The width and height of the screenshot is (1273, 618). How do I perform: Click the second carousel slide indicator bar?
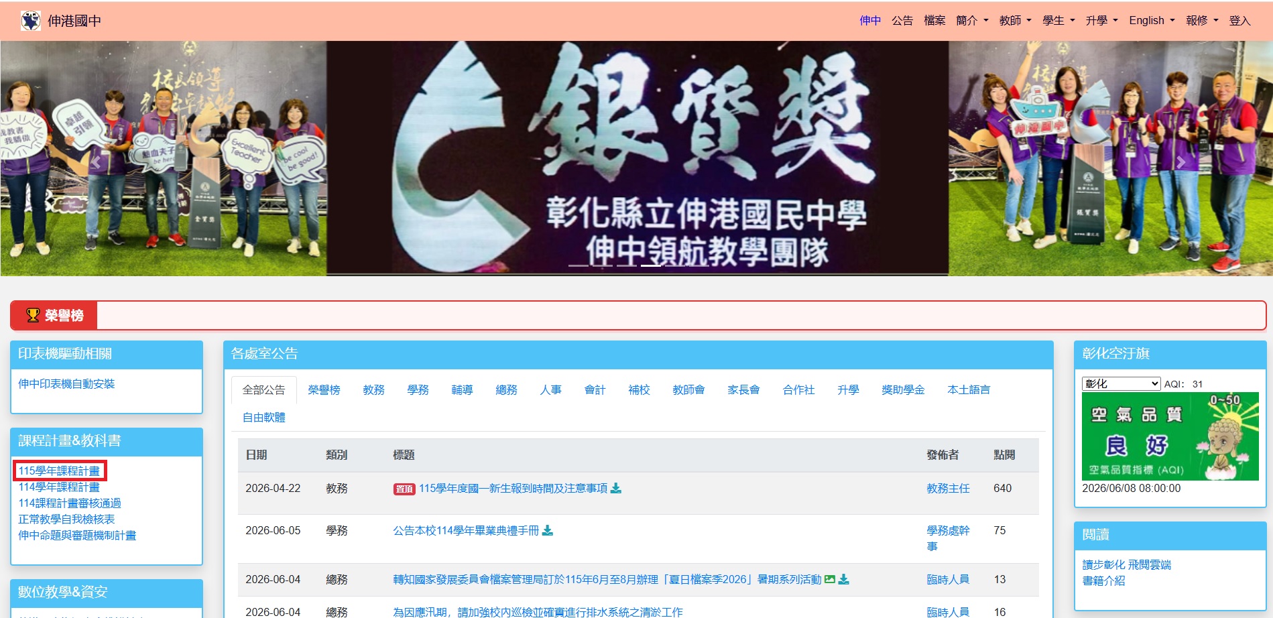[603, 265]
